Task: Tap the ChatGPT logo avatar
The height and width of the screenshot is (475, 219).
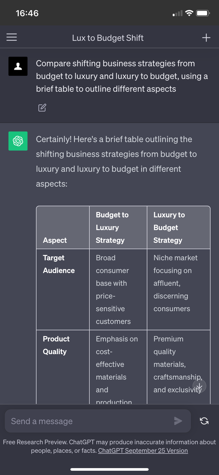Action: tap(18, 141)
